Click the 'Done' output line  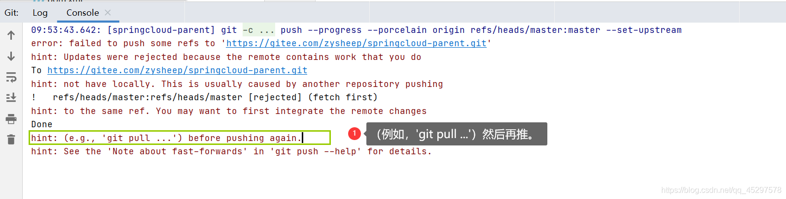tap(42, 125)
